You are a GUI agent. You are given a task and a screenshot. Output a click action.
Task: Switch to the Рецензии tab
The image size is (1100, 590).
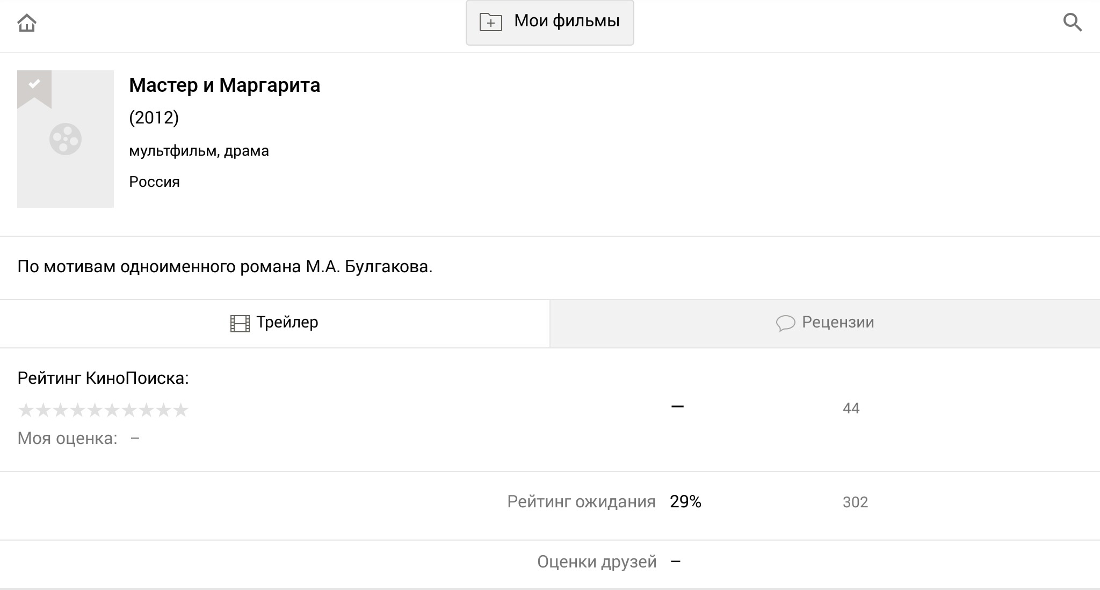click(x=825, y=324)
